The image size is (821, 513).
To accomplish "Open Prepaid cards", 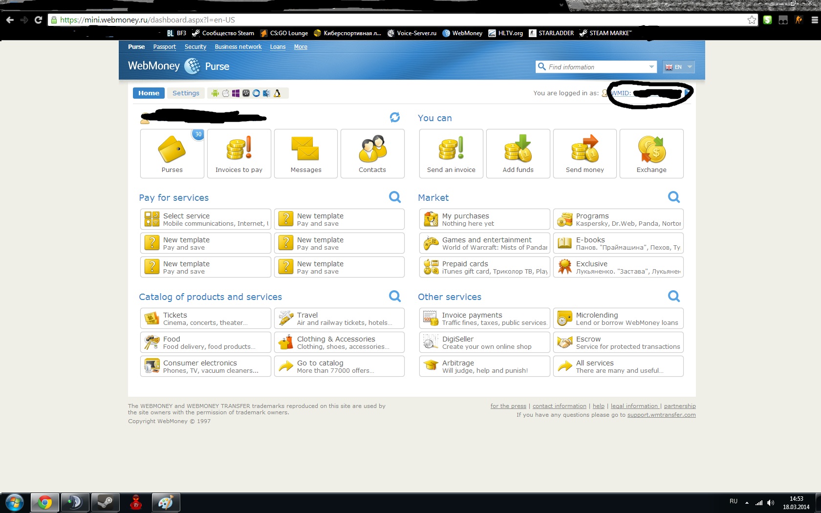I will pos(484,267).
